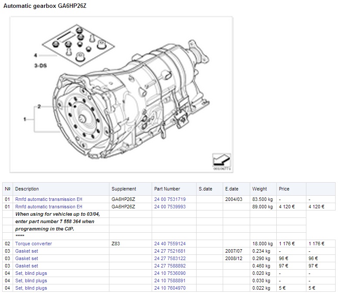
Task: Click the Description column header
Action: click(27, 189)
